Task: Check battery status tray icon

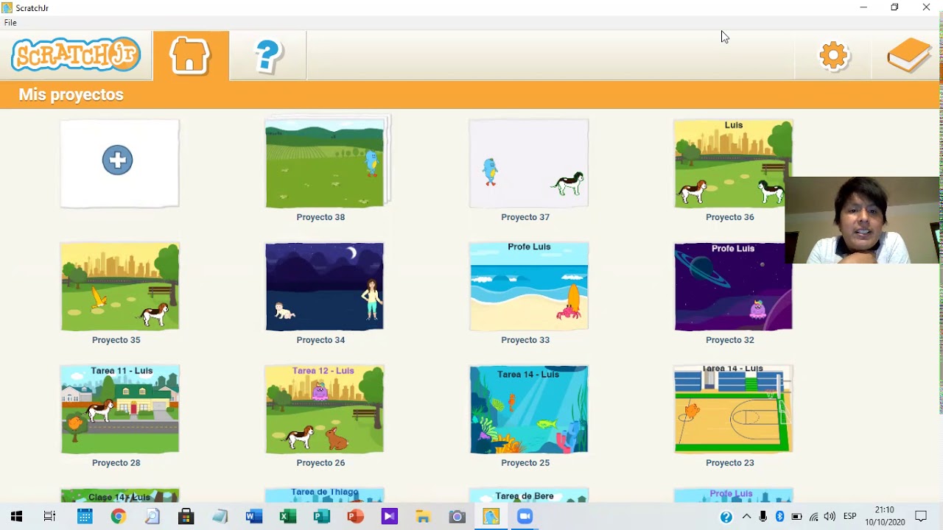Action: click(796, 517)
